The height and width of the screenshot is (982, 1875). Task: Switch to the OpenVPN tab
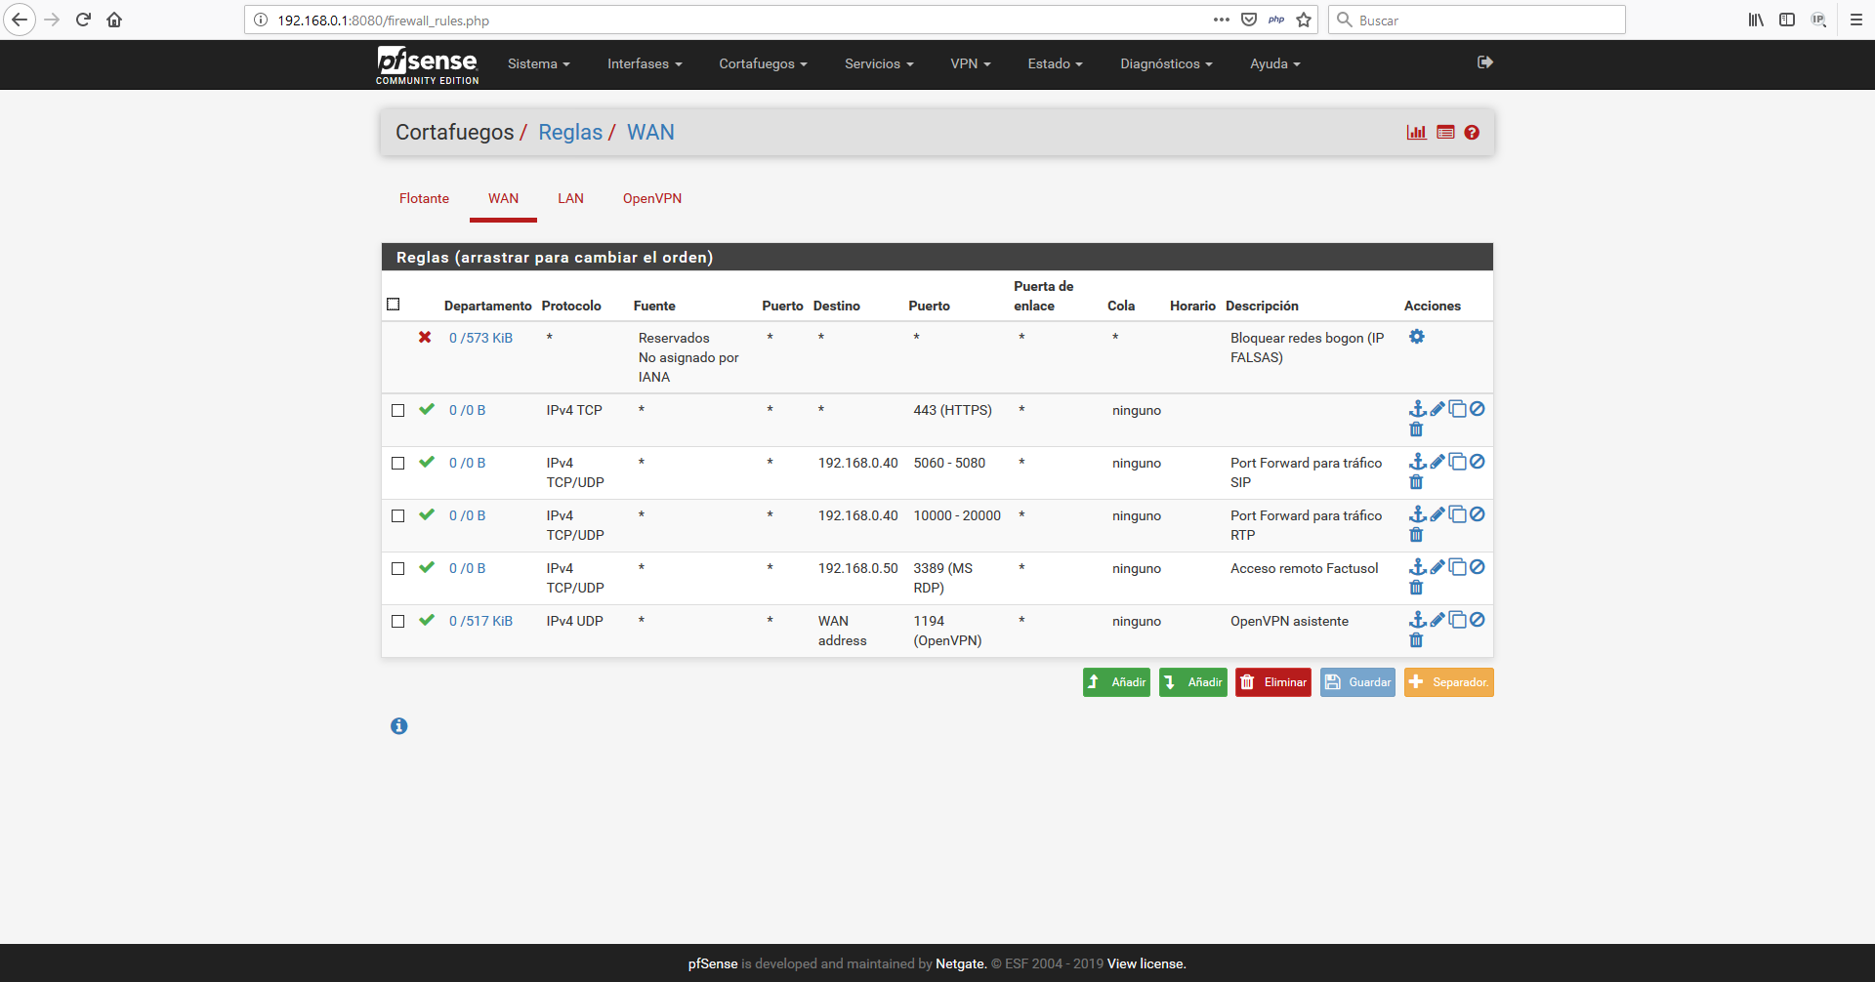[652, 198]
